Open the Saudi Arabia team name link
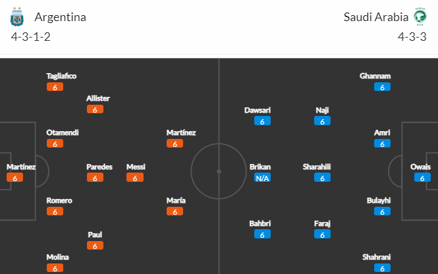Viewport: 438px width, 274px height. [375, 17]
